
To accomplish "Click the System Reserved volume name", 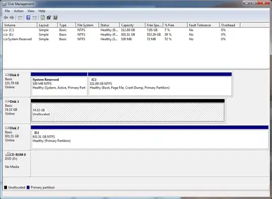I will click(x=20, y=39).
